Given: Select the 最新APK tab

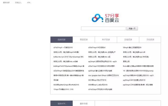Looking at the screenshot, I should coord(61,104).
